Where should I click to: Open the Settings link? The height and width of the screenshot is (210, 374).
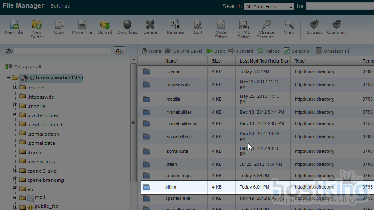(x=60, y=6)
